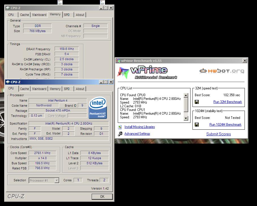Select Memory tab in back CPU-Z window

(x=55, y=14)
